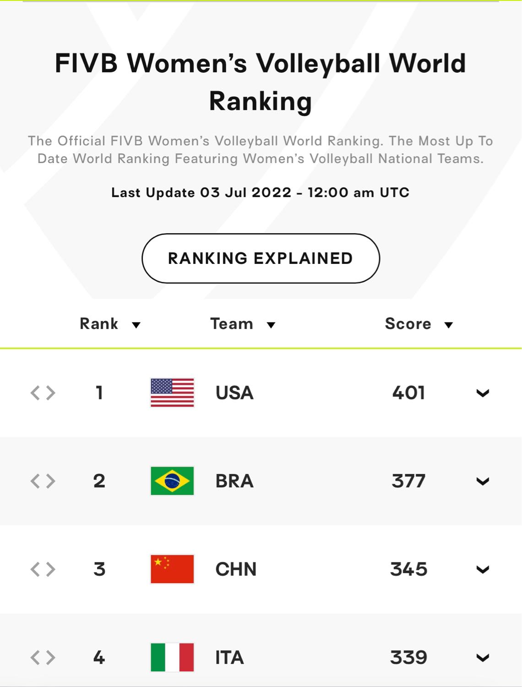
Task: Select the BRA team name
Action: coord(234,481)
